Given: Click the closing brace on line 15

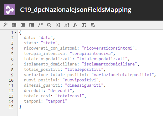Looking at the screenshot, I should tap(20, 107).
